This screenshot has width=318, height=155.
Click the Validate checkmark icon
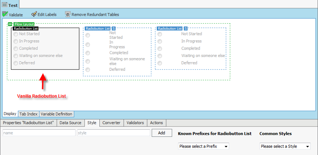(x=5, y=14)
